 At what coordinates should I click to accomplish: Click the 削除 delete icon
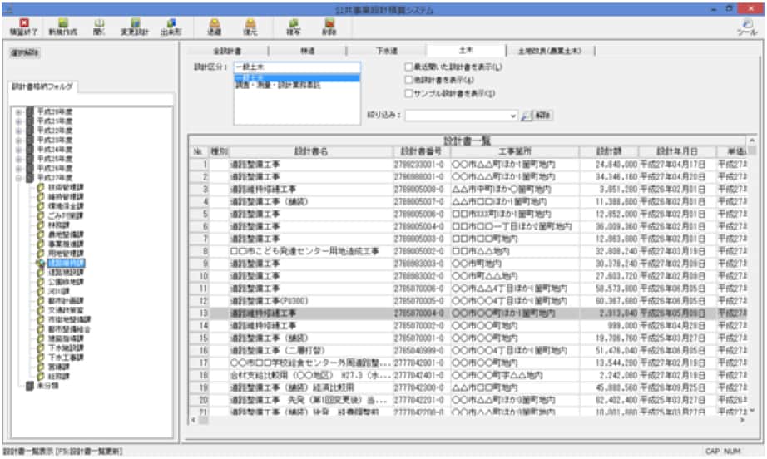(x=329, y=23)
